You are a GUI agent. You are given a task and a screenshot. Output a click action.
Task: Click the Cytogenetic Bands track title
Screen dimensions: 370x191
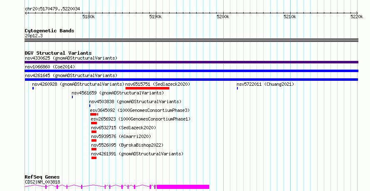(49, 31)
